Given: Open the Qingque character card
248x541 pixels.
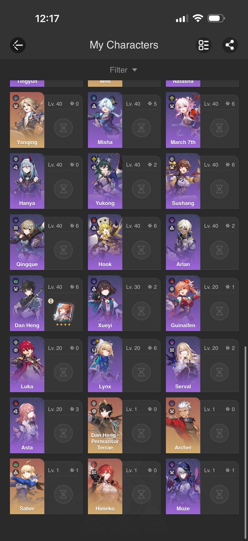Looking at the screenshot, I should click(46, 242).
